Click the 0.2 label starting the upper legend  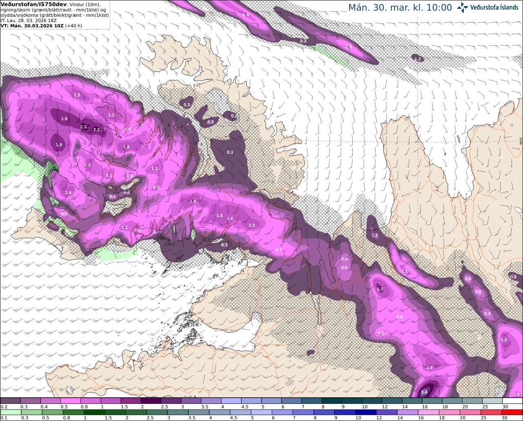point(4,407)
